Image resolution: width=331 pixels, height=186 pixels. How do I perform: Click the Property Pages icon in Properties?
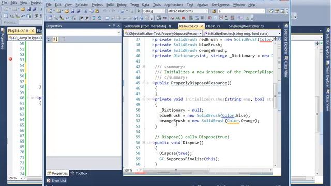[x=63, y=39]
